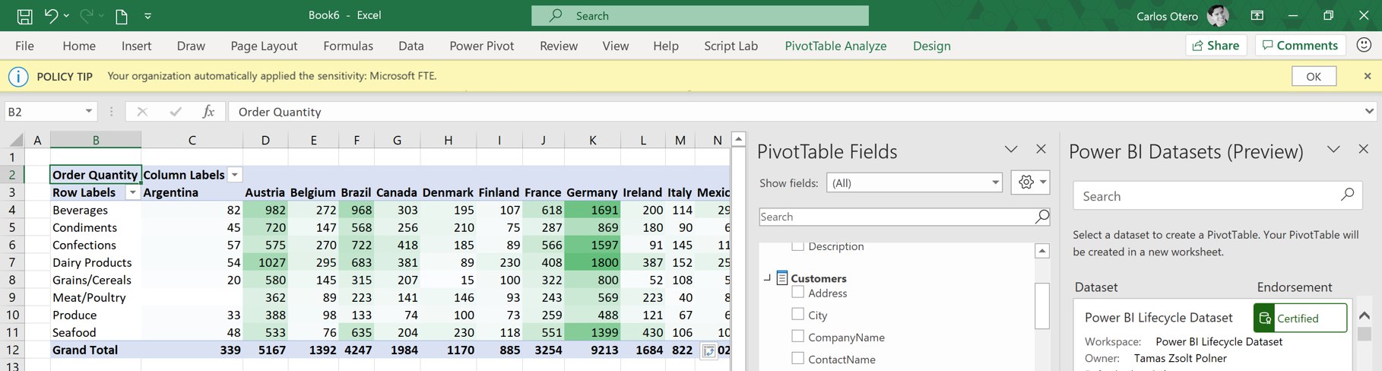Screen dimensions: 1382x371
Task: Click Power BI Datasets search box
Action: [1217, 195]
